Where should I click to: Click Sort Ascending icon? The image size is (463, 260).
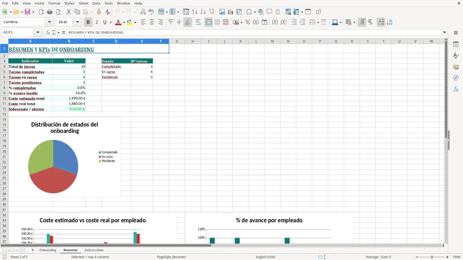click(x=195, y=12)
